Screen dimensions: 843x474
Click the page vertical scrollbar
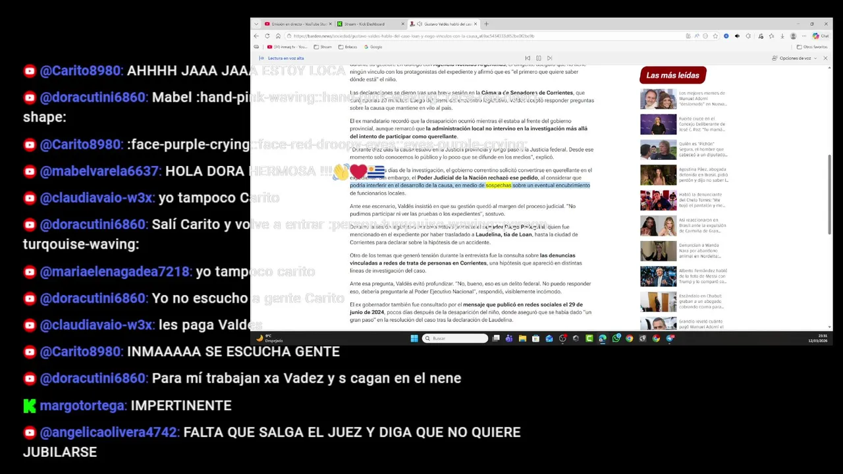tap(830, 194)
